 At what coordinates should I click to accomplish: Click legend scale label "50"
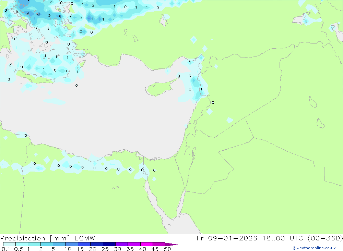coord(168,249)
